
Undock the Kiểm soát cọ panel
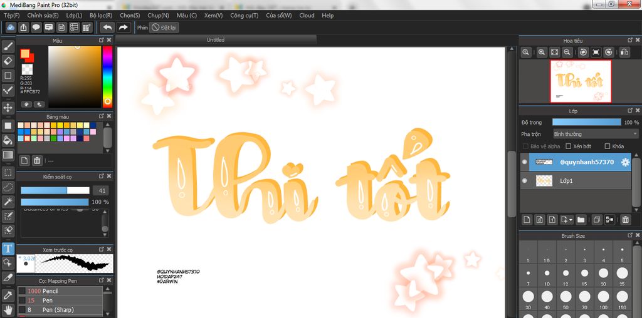(x=102, y=176)
